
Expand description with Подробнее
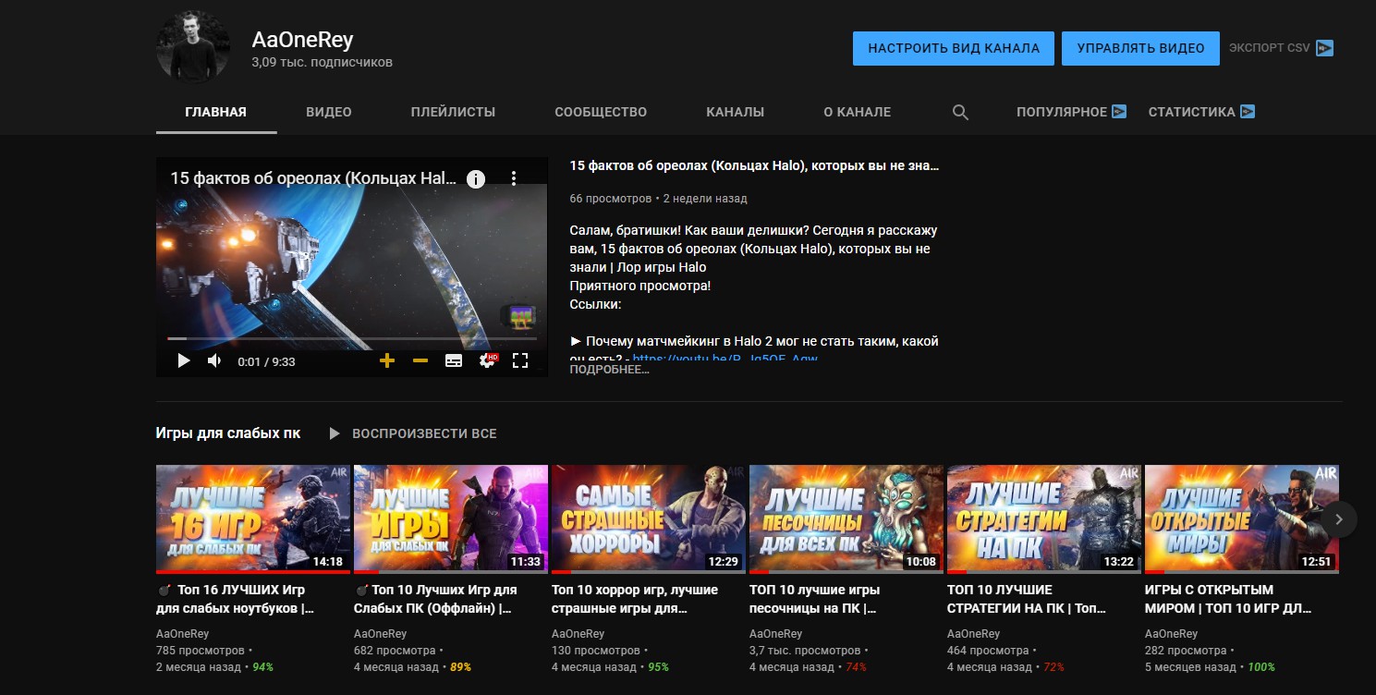point(609,370)
